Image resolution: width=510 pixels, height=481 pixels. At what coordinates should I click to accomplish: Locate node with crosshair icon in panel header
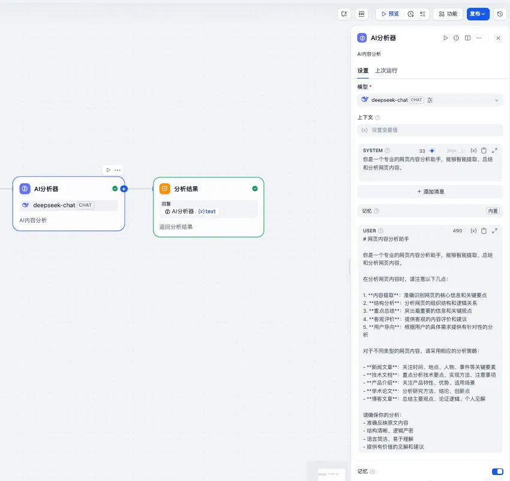[x=456, y=38]
